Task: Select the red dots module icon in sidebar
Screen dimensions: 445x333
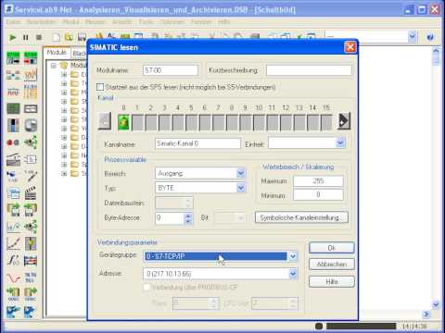Action: (13, 142)
